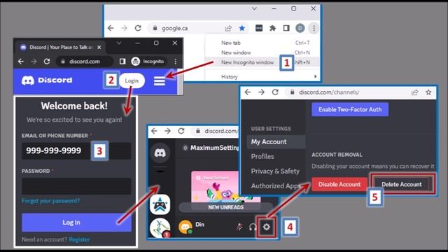
Task: Click the share icon in google.ca address bar
Action: [228, 28]
